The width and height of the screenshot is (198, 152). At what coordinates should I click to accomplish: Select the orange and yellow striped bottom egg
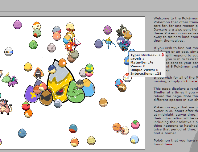tap(75, 142)
